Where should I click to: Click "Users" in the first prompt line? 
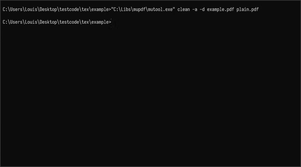point(16,9)
